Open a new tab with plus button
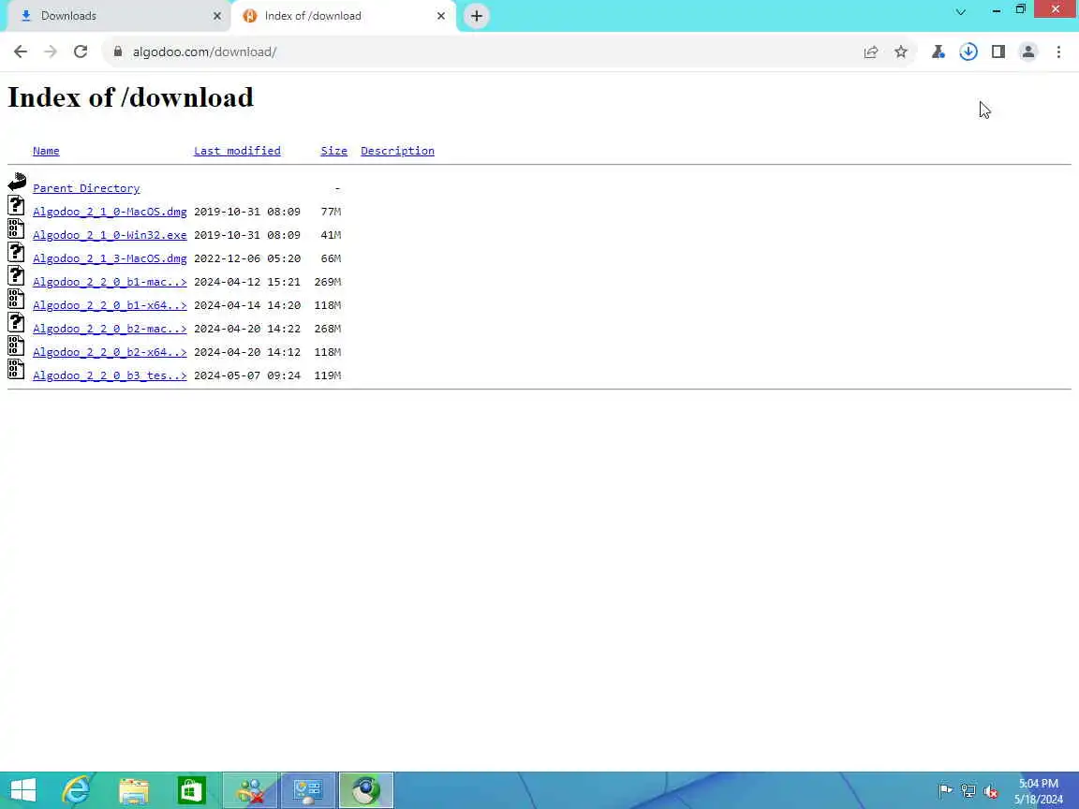The height and width of the screenshot is (809, 1079). coord(476,16)
